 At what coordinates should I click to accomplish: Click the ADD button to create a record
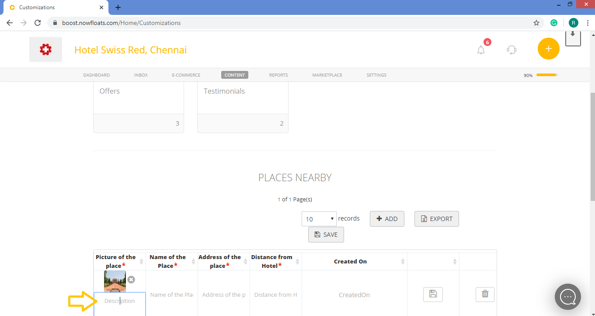coord(387,218)
